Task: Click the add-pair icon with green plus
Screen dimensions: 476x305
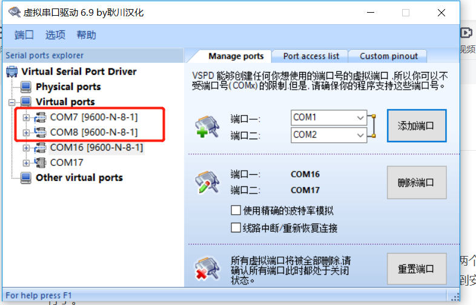Action: tap(207, 126)
